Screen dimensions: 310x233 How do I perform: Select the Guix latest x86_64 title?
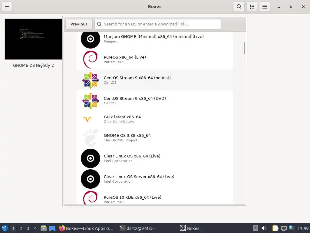(x=122, y=117)
